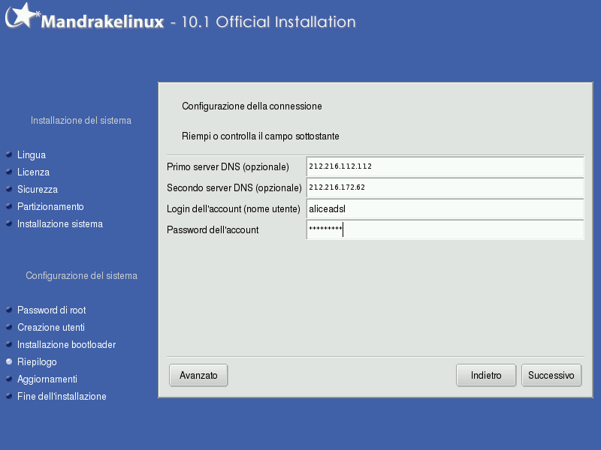Click the bullet beside Fine dell'installazione
Screen dimensions: 601x450
(x=9, y=396)
